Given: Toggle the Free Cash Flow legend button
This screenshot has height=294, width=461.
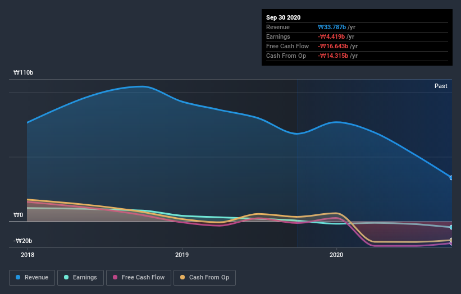Looking at the screenshot, I should pos(139,278).
